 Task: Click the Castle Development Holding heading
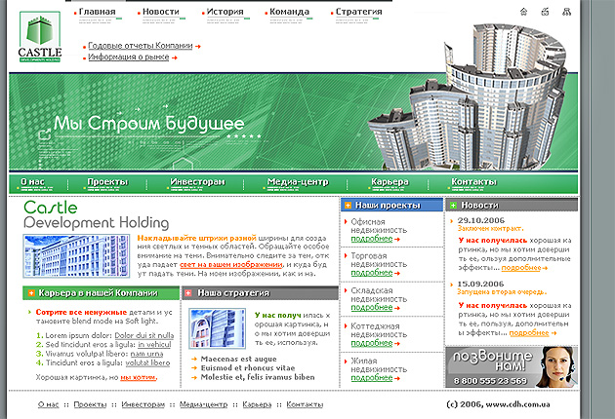(x=96, y=214)
